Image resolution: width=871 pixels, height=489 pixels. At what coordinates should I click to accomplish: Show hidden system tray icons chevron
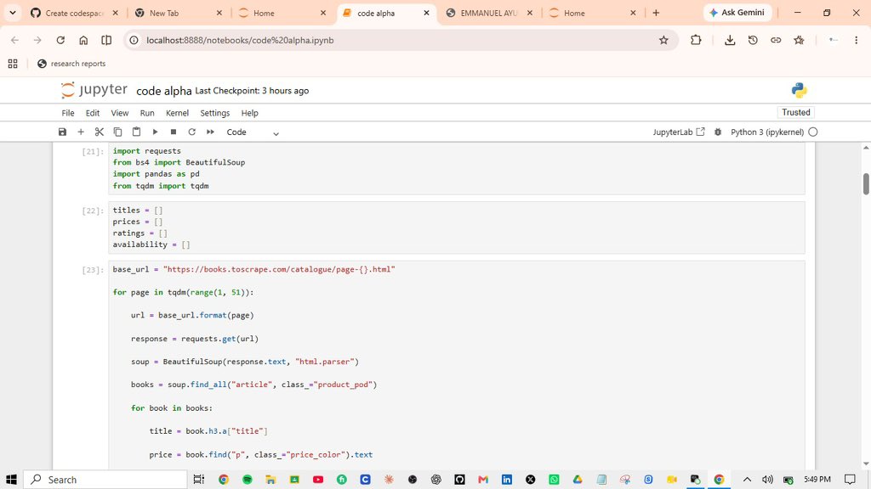(747, 480)
